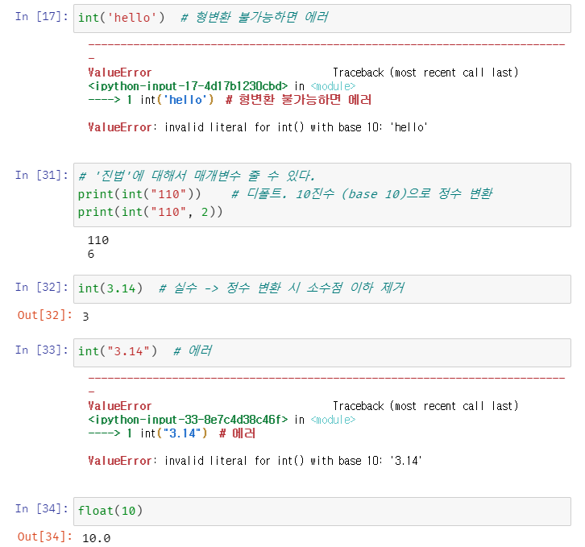Click the comment '# 에러' in cell 33
The height and width of the screenshot is (547, 585).
(193, 350)
